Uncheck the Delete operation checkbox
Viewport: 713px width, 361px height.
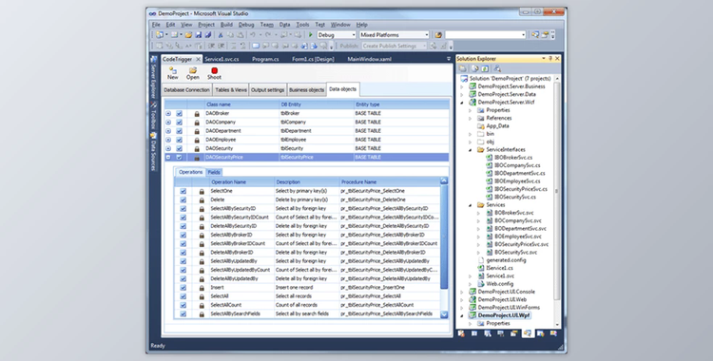click(x=183, y=200)
